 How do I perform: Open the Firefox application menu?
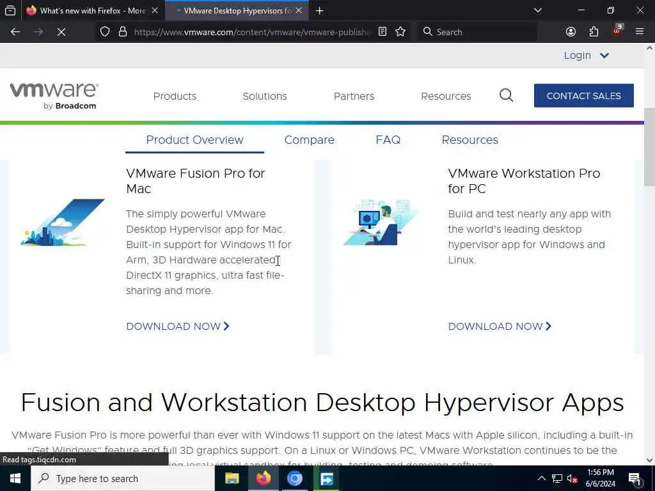pos(640,32)
